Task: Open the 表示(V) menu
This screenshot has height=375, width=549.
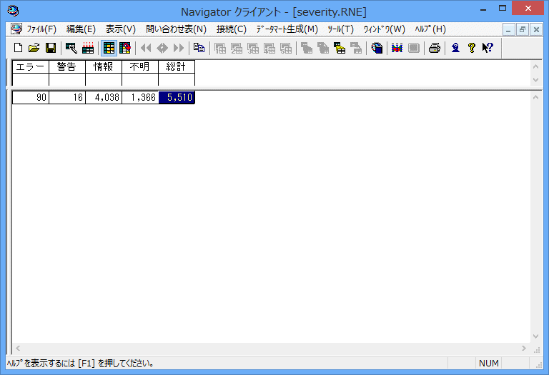Action: [x=120, y=29]
